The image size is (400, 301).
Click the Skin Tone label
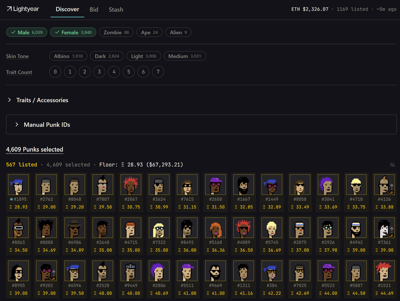point(17,56)
